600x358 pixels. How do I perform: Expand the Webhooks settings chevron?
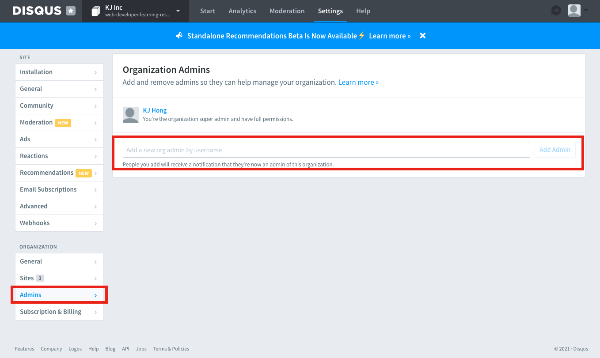point(95,223)
